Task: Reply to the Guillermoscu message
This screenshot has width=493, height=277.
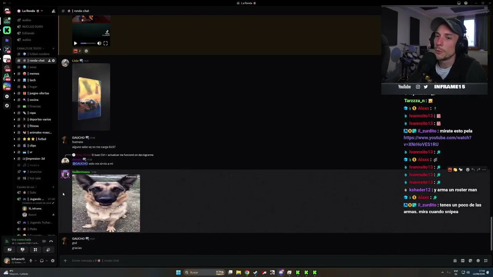Action: (x=473, y=170)
